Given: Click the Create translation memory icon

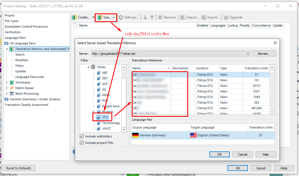Looking at the screenshot, I should tap(74, 17).
